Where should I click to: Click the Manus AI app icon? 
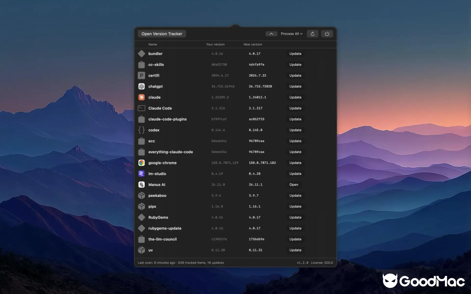[x=141, y=184]
